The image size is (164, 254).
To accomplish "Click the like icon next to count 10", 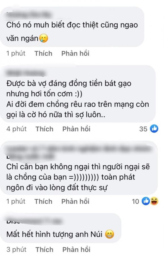I will tap(146, 201).
